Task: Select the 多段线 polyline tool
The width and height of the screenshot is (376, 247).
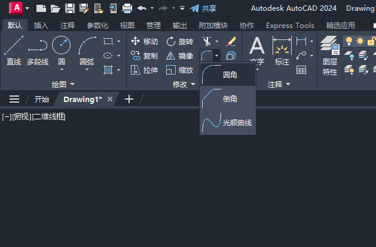Action: point(38,51)
